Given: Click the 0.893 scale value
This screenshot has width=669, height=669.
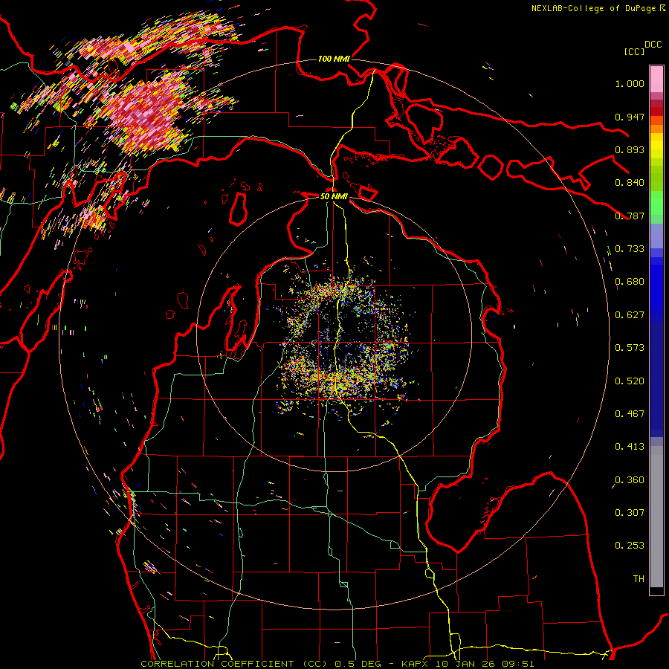Looking at the screenshot, I should [630, 149].
